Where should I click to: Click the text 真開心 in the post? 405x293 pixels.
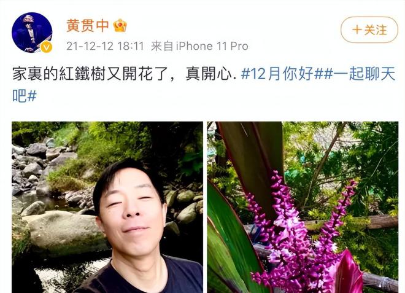click(209, 74)
